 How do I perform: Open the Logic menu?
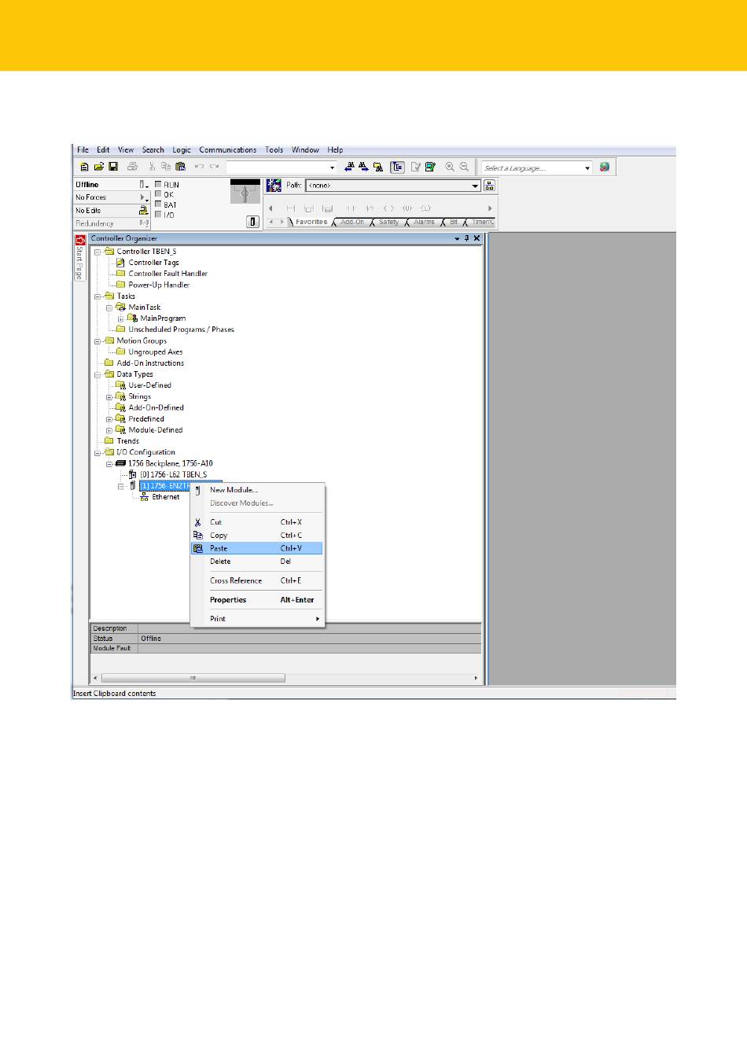click(x=182, y=149)
